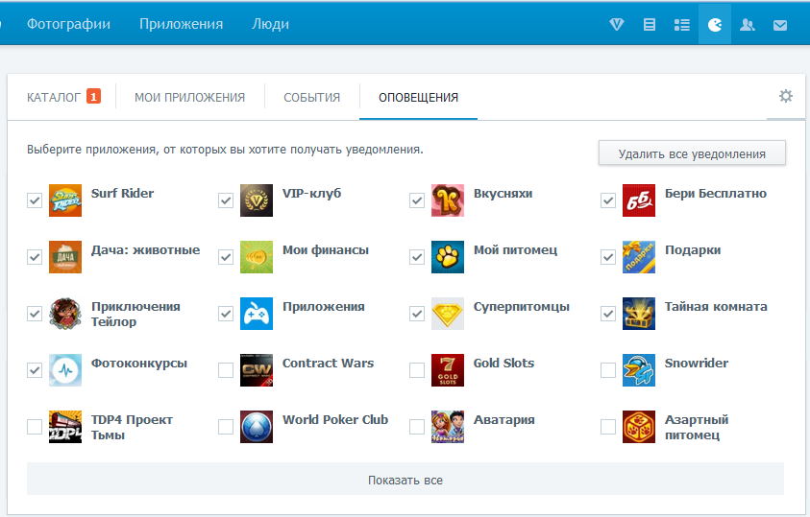Toggle Бери Бесплатно checkbox

tap(608, 200)
